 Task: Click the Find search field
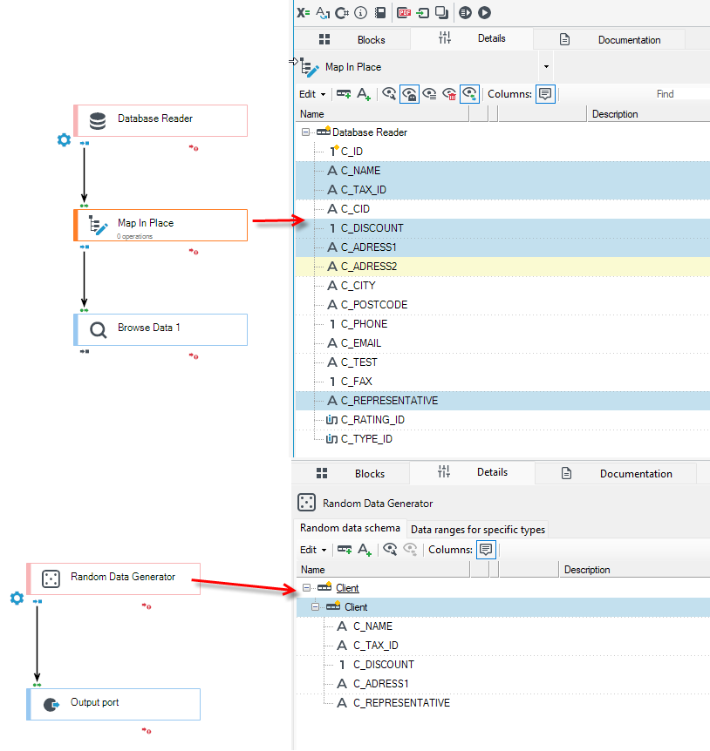coord(636,94)
